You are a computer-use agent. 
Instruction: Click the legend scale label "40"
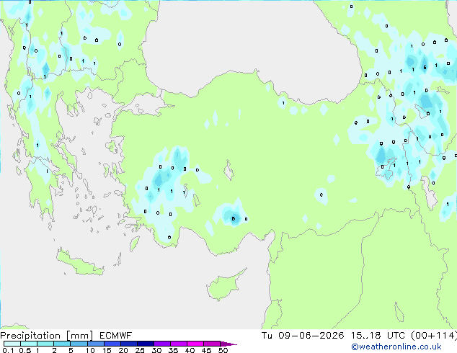(x=190, y=350)
